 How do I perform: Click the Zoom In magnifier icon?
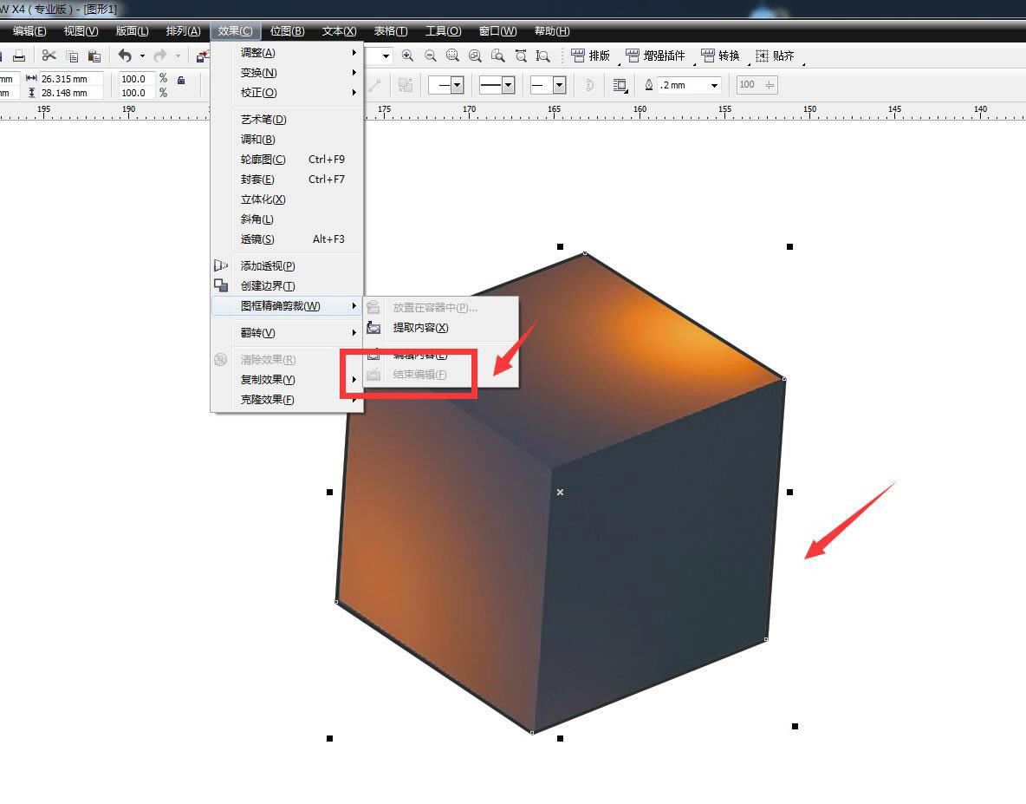click(407, 56)
